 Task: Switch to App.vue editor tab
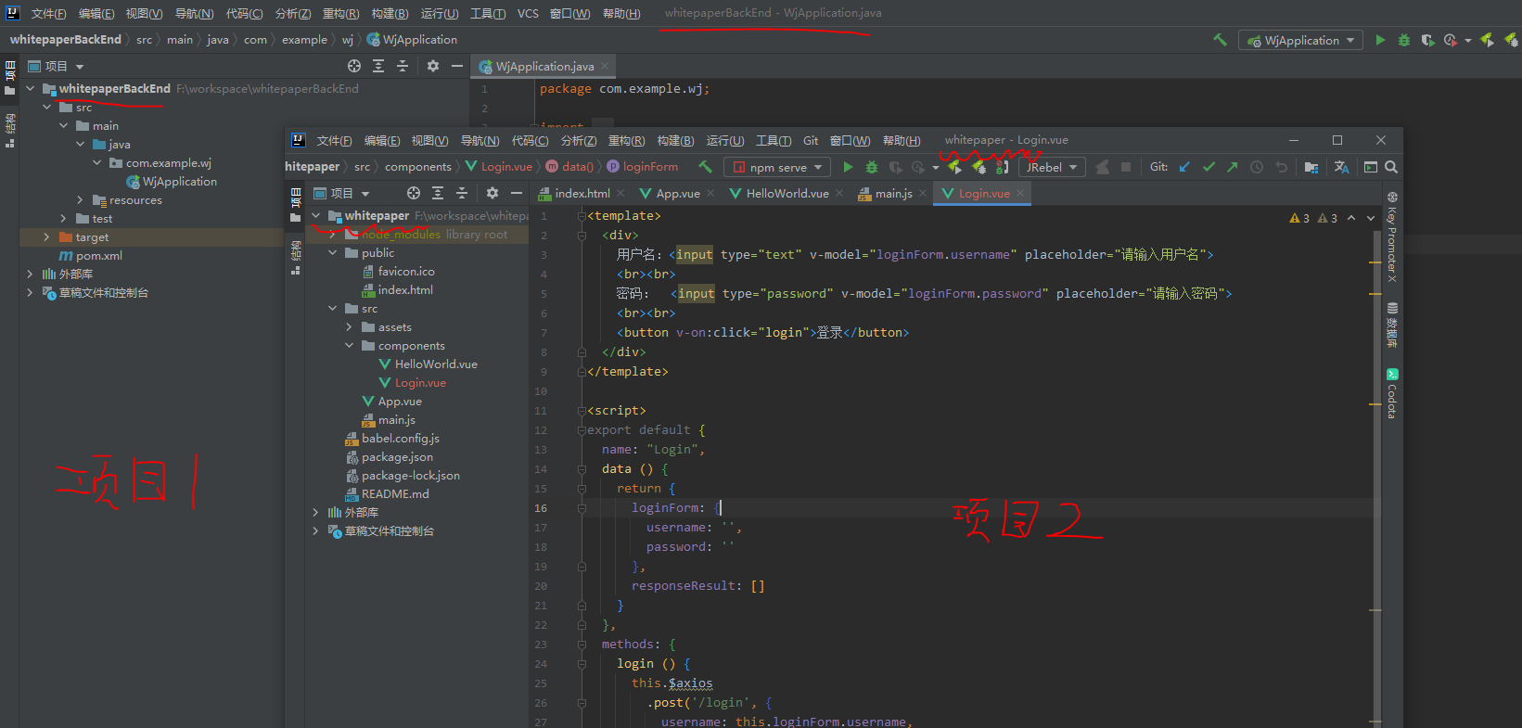(x=678, y=193)
